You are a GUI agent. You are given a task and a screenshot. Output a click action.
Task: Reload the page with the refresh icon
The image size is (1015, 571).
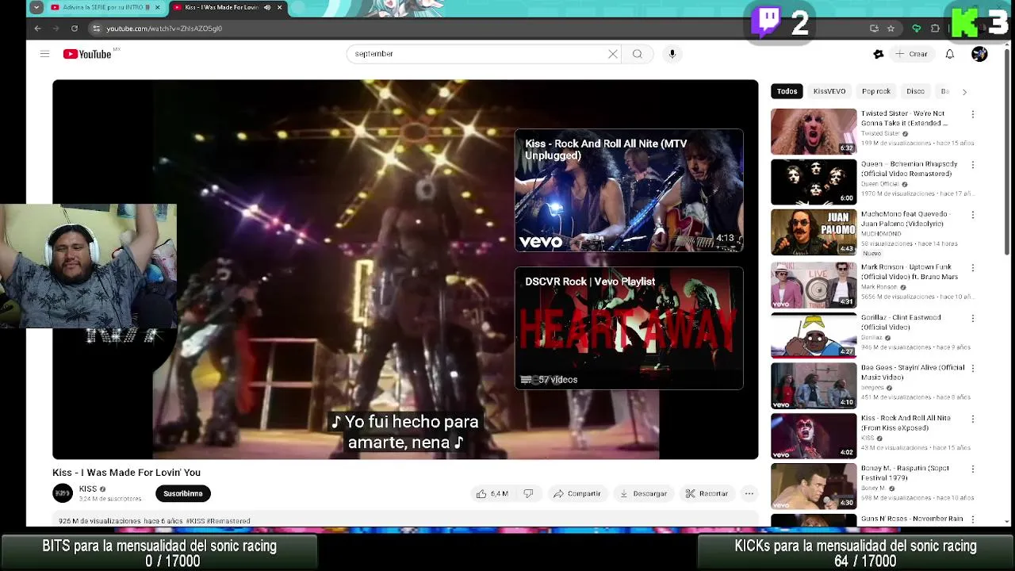[75, 29]
